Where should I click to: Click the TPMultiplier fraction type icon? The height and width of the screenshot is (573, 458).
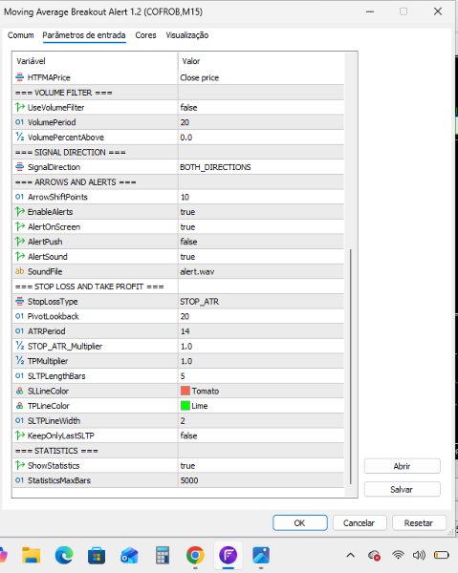coord(20,361)
